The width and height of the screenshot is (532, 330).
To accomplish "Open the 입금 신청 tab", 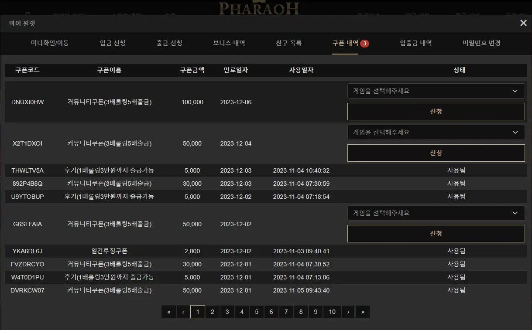I will click(x=113, y=43).
